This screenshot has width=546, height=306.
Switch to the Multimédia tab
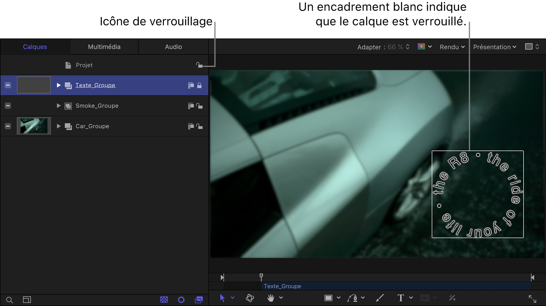click(104, 47)
